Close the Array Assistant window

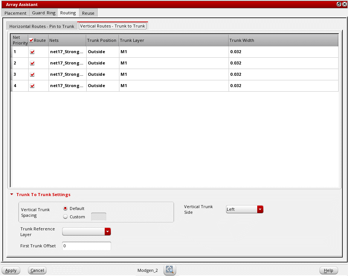point(344,4)
